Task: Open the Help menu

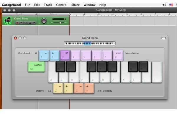Action: 103,5
